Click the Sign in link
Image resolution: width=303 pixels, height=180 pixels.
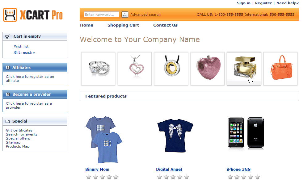click(x=243, y=3)
